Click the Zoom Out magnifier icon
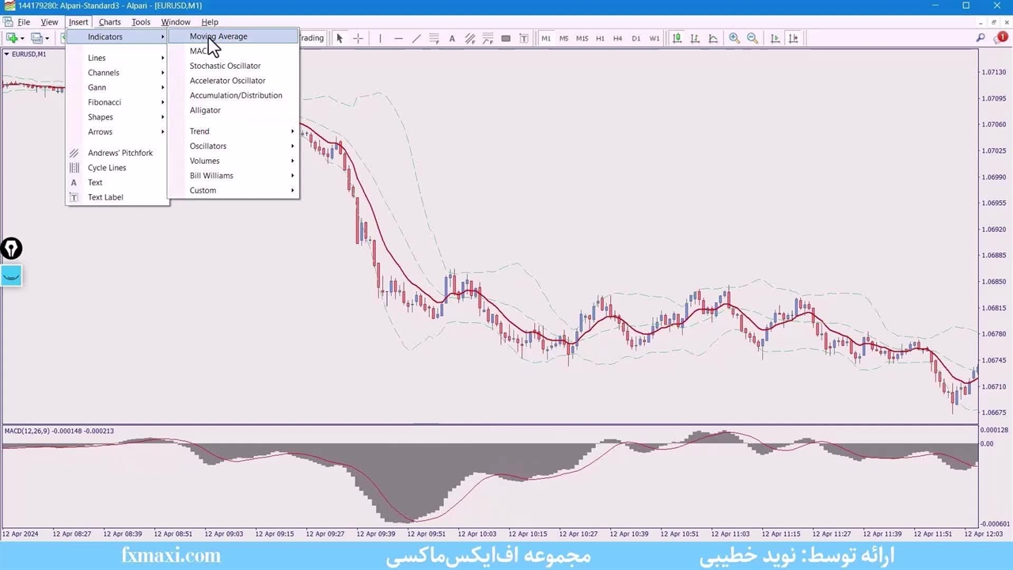The height and width of the screenshot is (570, 1013). click(753, 38)
